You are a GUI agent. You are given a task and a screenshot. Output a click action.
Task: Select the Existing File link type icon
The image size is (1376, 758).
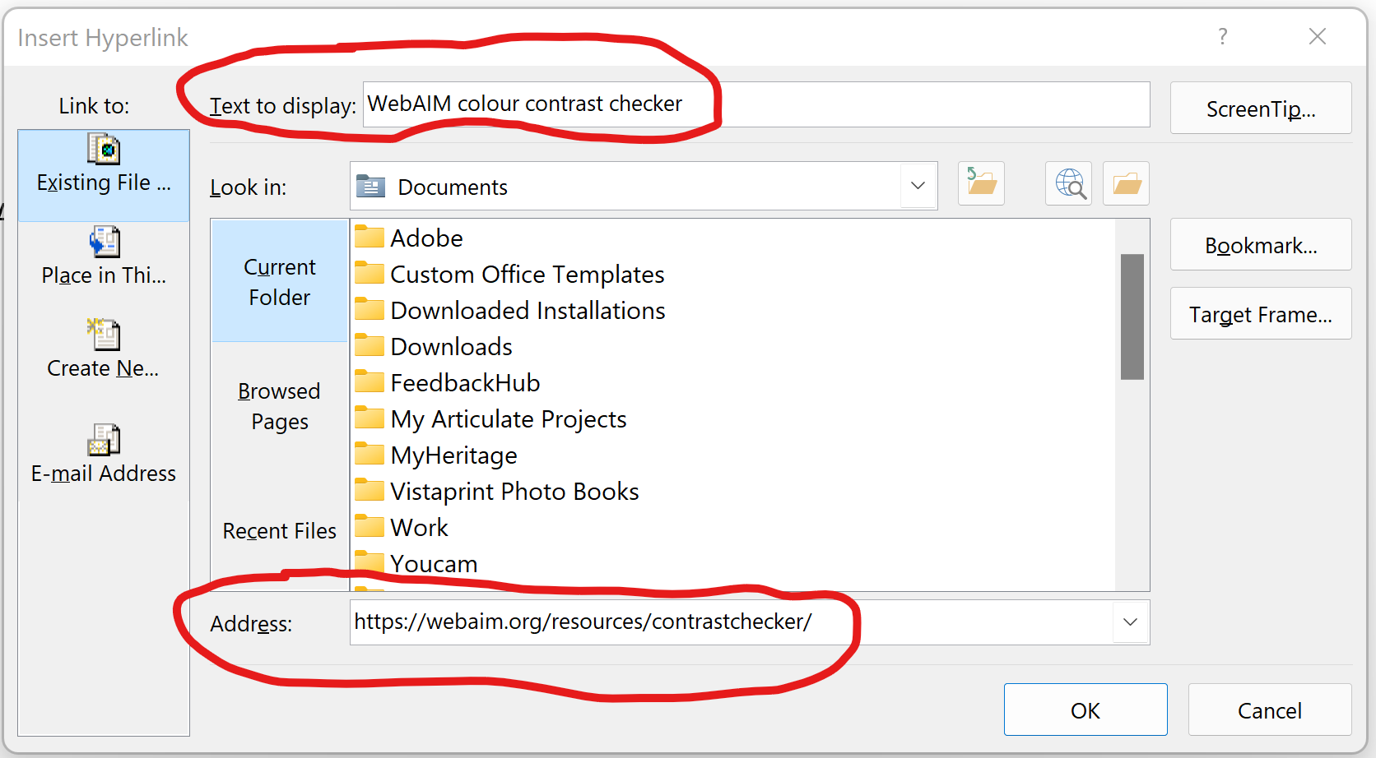pyautogui.click(x=104, y=150)
